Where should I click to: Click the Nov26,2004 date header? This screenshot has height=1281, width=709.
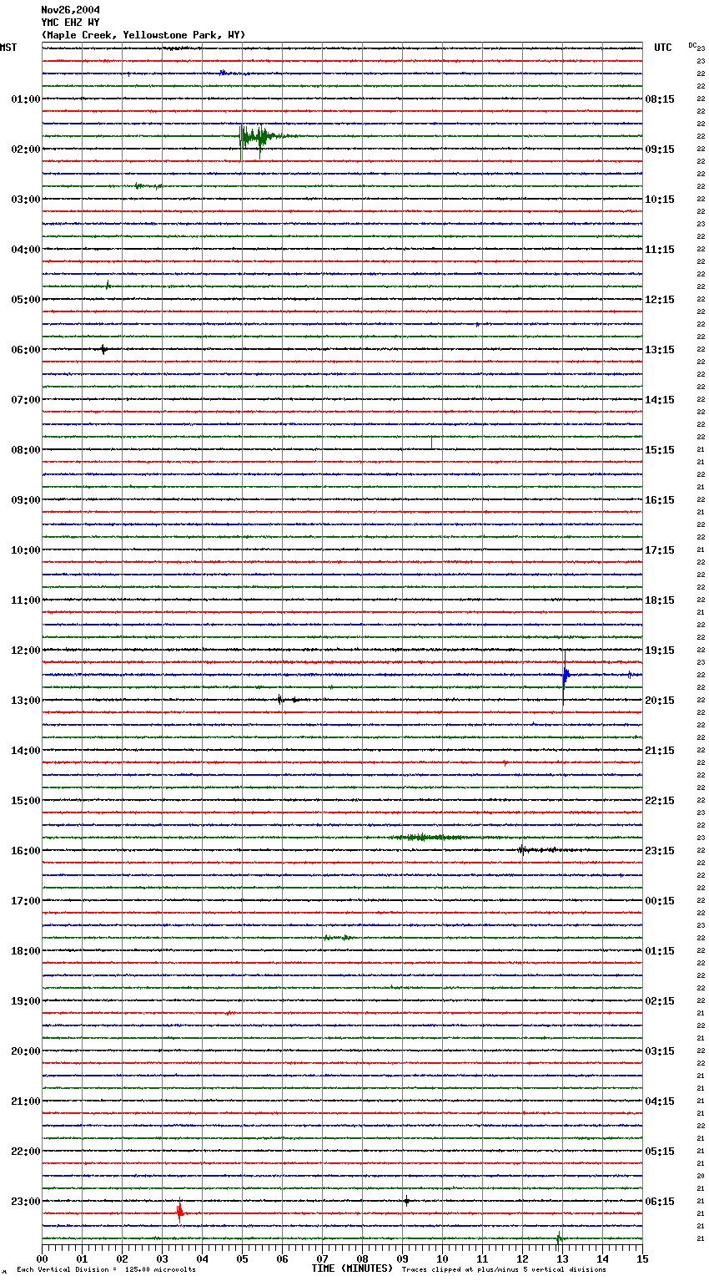pos(71,10)
